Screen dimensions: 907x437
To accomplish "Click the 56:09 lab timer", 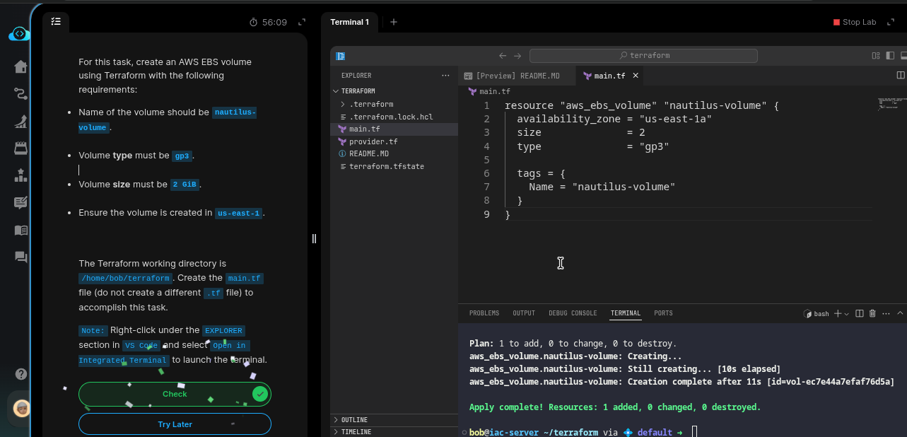I will click(269, 22).
